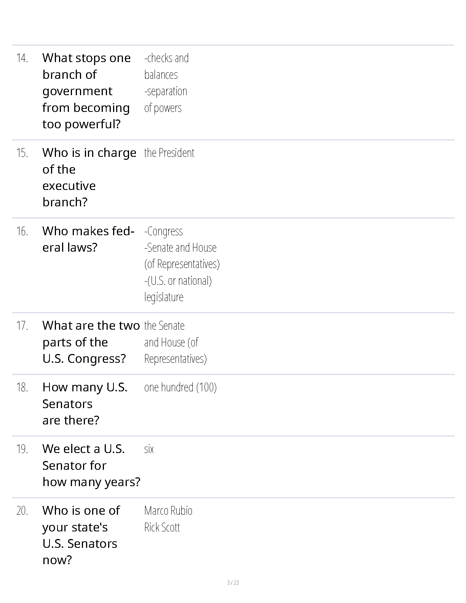Click the row number 15
466x603 pixels.
coord(22,153)
